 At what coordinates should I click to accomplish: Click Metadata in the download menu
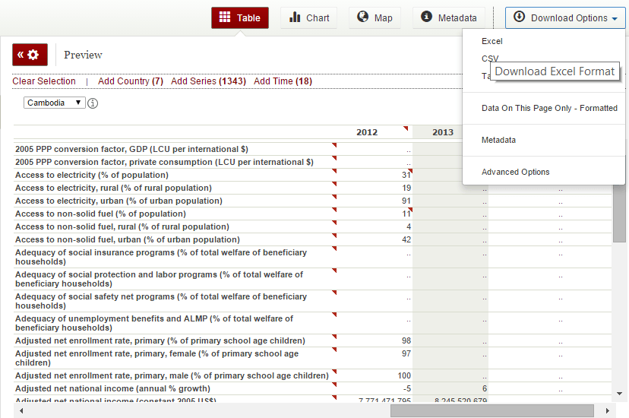coord(498,140)
